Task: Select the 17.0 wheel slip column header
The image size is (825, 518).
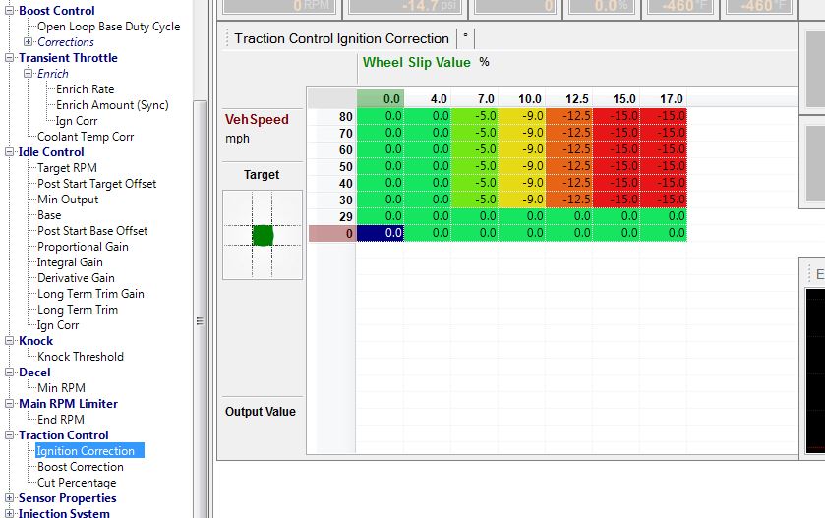Action: (664, 99)
